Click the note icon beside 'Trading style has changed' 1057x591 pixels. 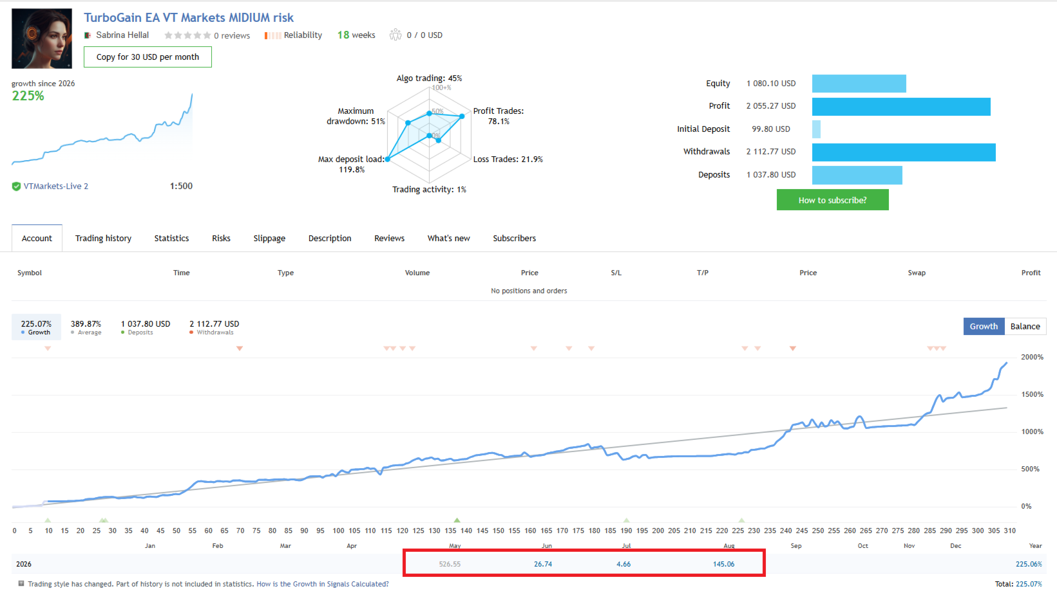[x=21, y=584]
